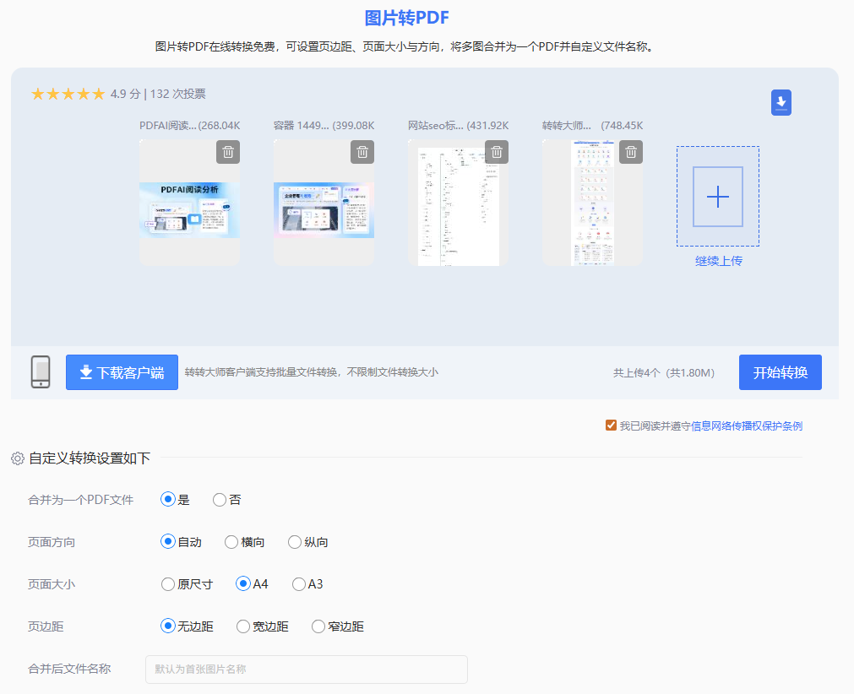Click the plus icon to upload more images
Viewport: 854px width, 694px height.
717,196
